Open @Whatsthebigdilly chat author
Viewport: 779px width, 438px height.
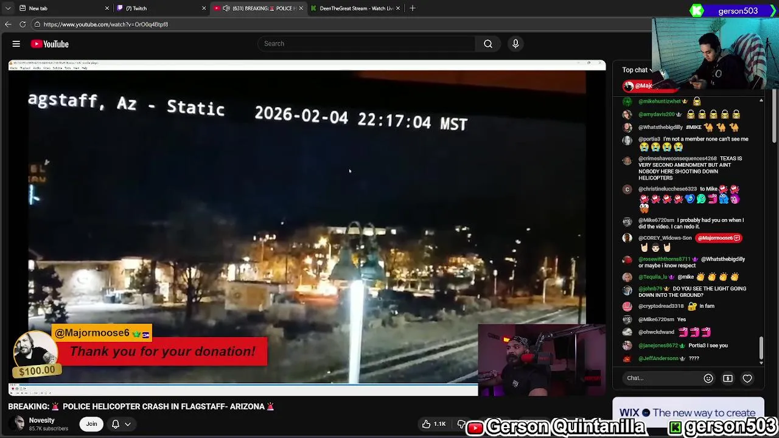point(660,127)
